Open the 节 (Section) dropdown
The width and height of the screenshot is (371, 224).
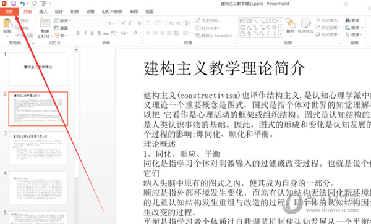pos(61,35)
